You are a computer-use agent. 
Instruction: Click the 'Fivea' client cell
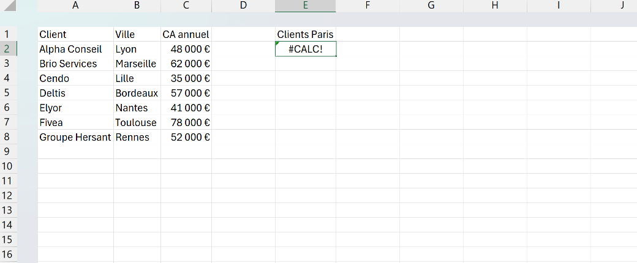(x=75, y=122)
